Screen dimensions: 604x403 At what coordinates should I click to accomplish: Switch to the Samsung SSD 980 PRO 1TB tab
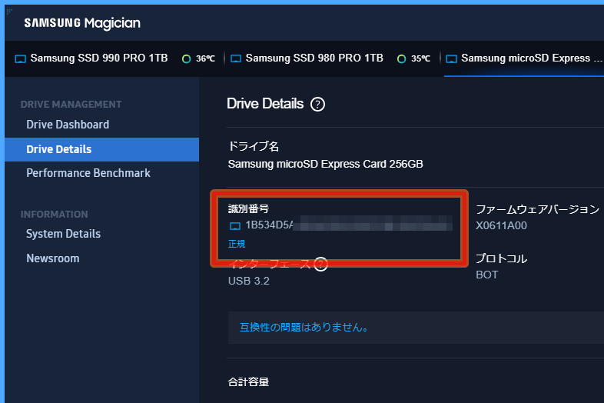[x=314, y=58]
